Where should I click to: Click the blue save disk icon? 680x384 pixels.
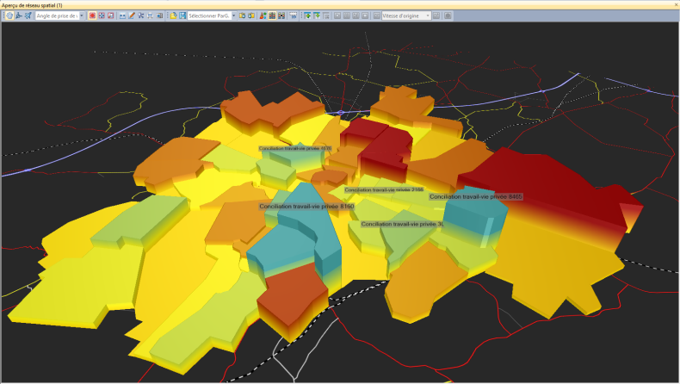coord(182,15)
